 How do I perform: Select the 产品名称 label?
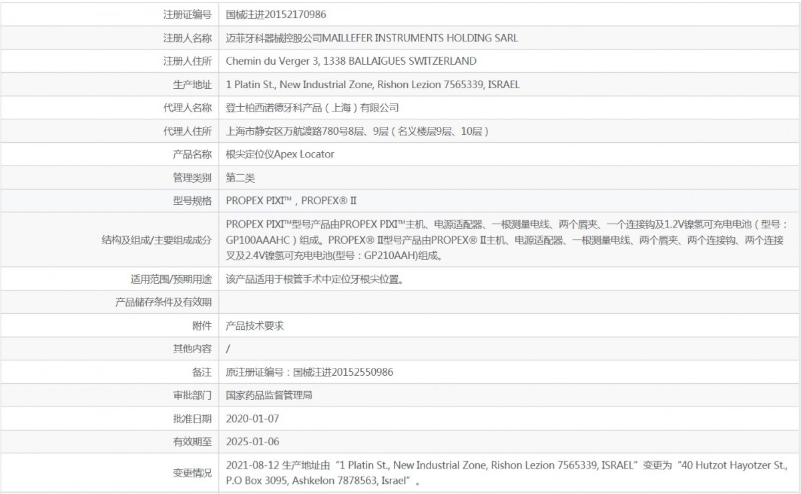click(192, 154)
